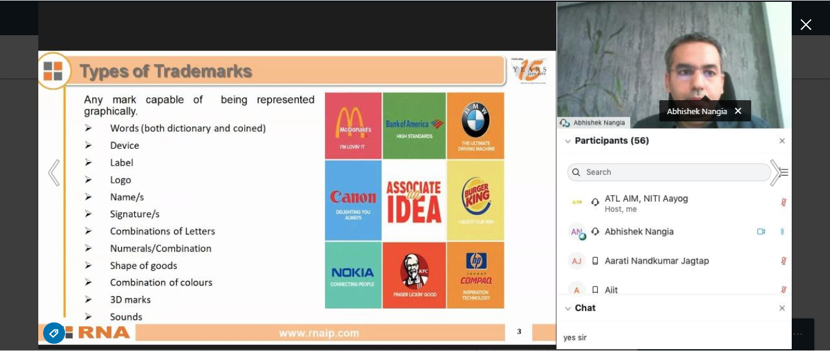
Task: Open the www.rnaip.com link on slide
Action: point(319,333)
